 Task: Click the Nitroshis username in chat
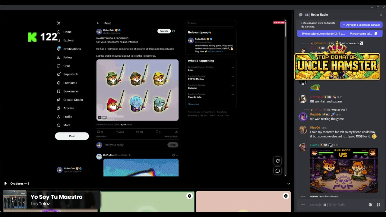click(x=316, y=97)
